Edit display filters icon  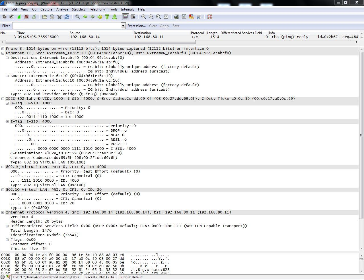tap(184, 17)
